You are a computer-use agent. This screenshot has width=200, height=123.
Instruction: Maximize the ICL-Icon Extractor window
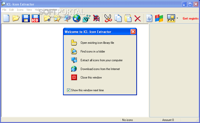[190, 4]
